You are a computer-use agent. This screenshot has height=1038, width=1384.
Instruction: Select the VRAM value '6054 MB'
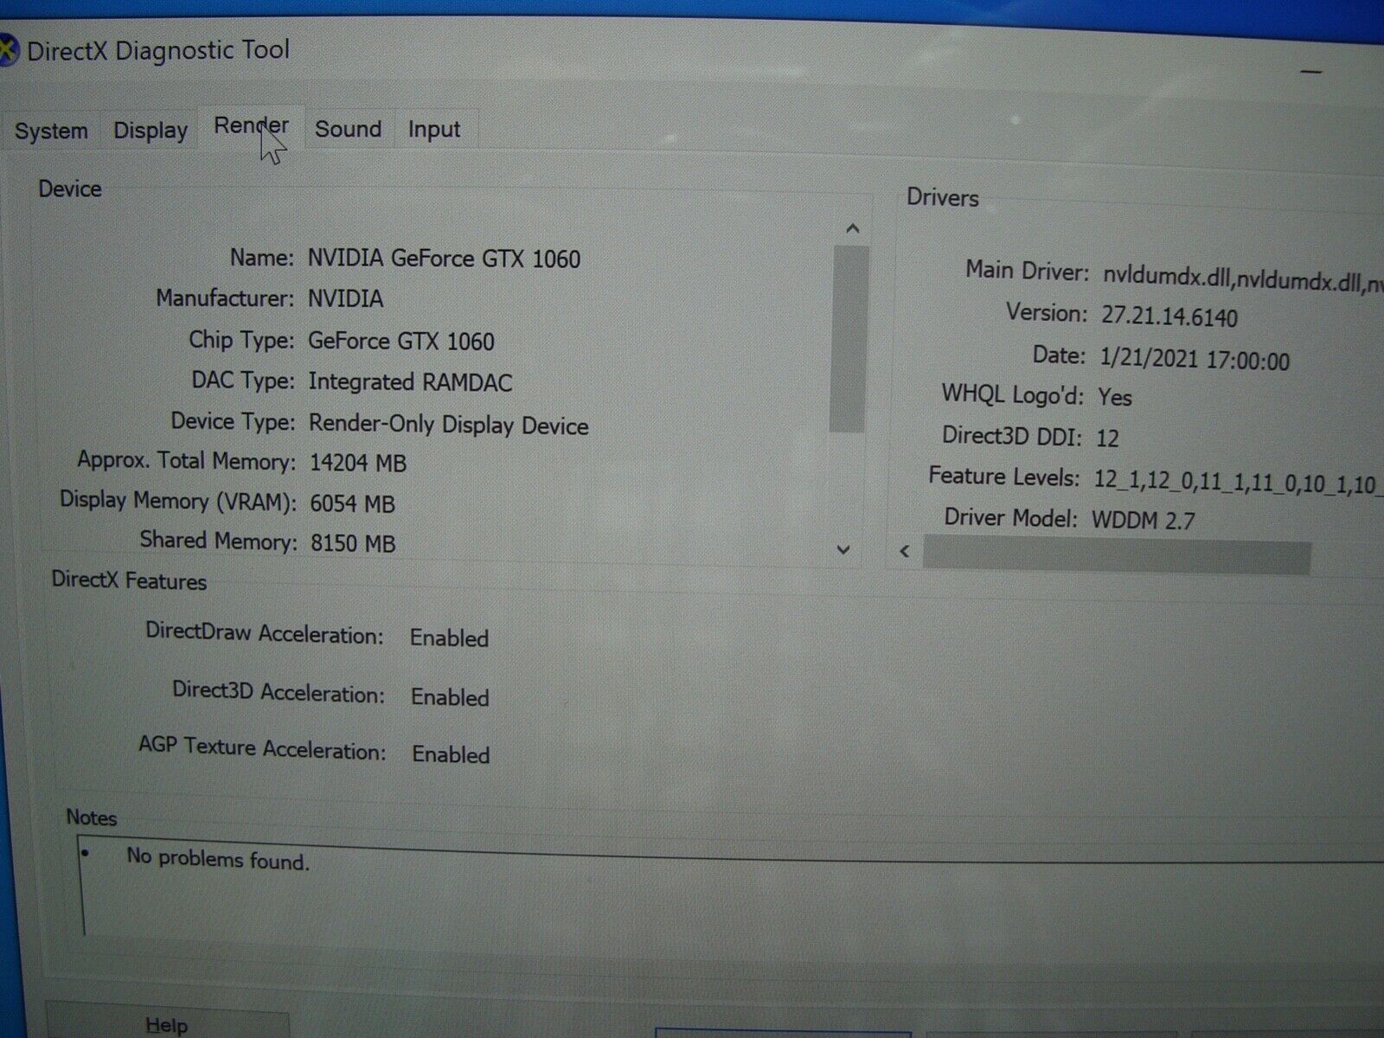tap(352, 503)
